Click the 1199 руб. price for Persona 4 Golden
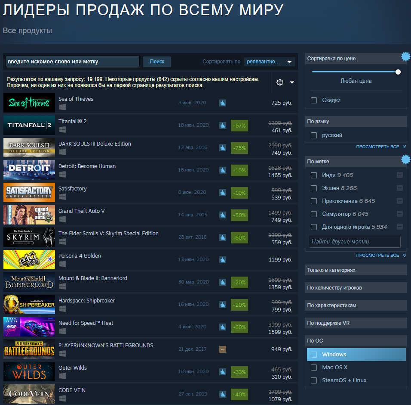411x405 pixels. 280,260
